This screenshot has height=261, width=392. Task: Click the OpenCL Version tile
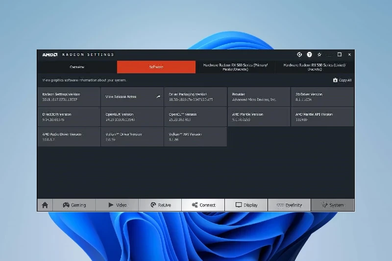(196, 117)
